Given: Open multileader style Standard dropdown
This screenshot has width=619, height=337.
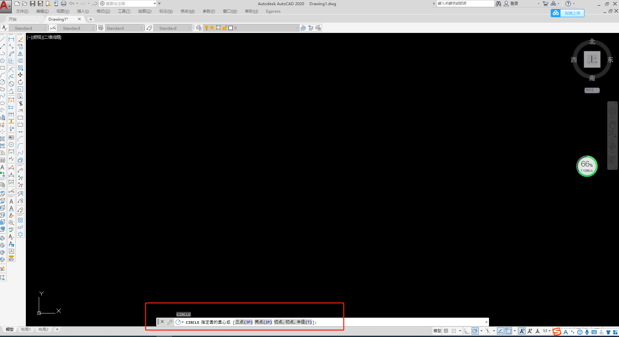Looking at the screenshot, I should click(x=173, y=28).
